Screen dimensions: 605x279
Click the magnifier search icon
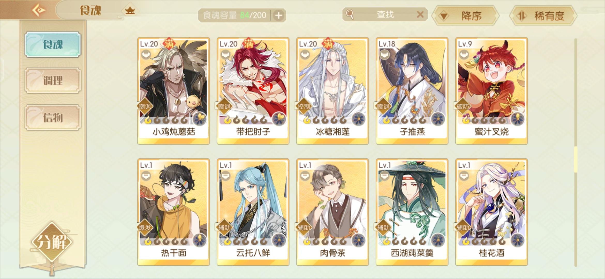(350, 14)
